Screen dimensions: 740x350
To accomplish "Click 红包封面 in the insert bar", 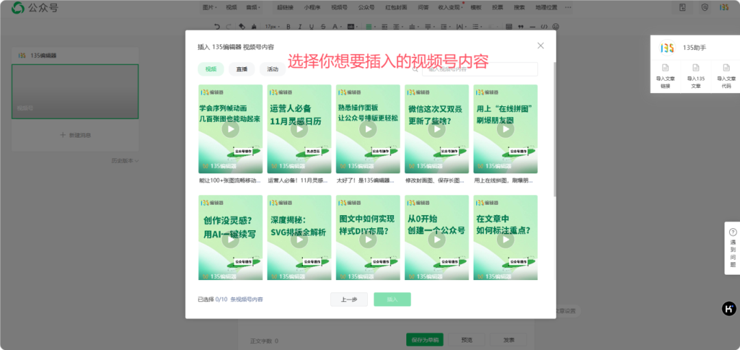I will coord(396,8).
